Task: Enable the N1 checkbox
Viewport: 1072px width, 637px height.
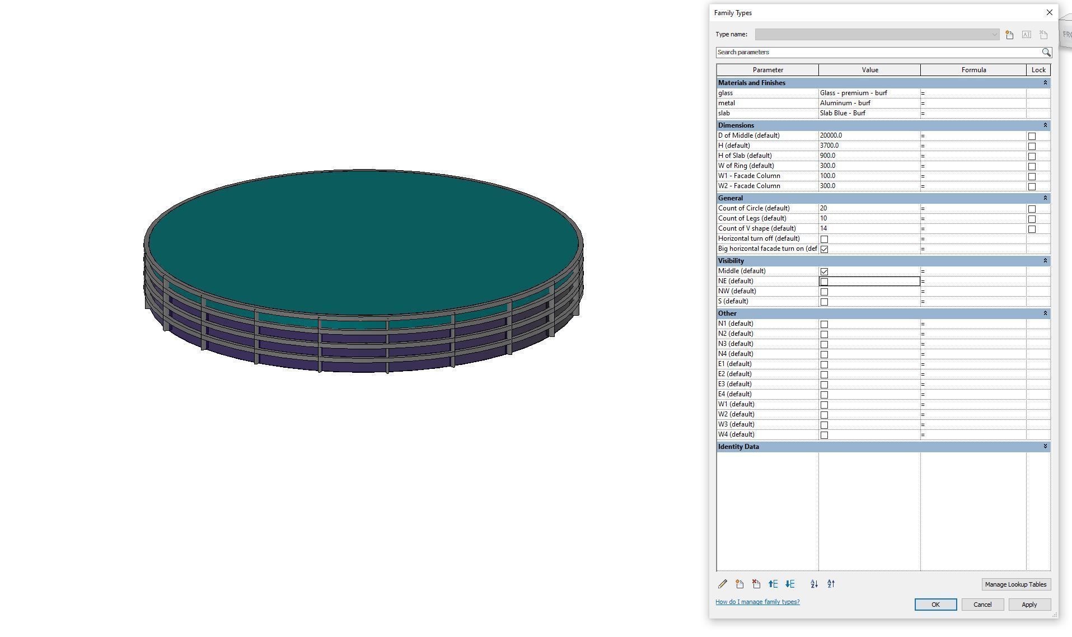Action: tap(824, 324)
